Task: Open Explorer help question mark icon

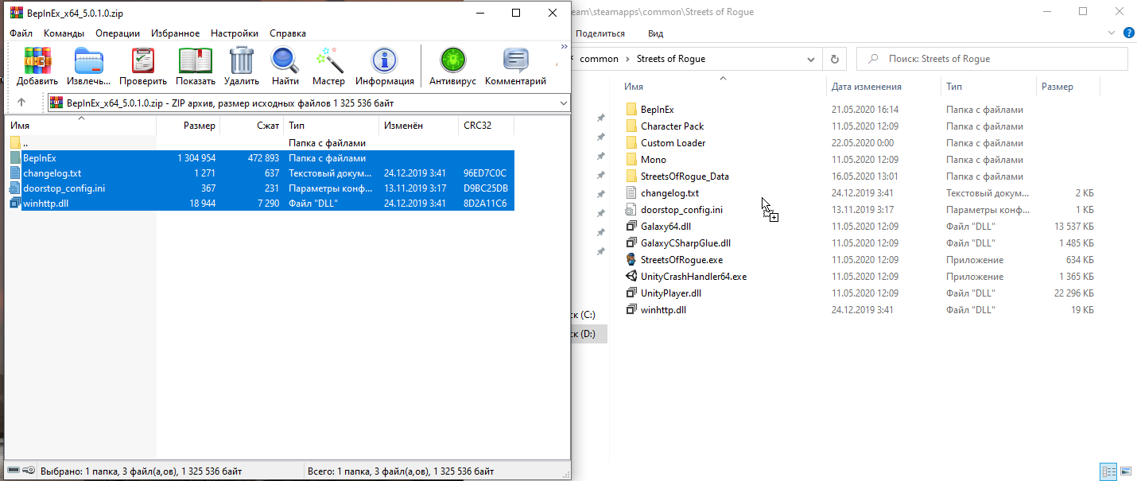Action: point(1128,33)
